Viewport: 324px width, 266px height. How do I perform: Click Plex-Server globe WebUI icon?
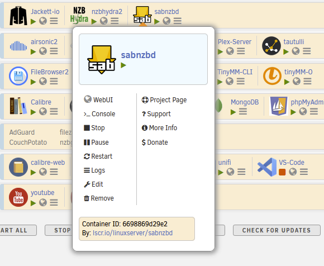tap(230, 51)
